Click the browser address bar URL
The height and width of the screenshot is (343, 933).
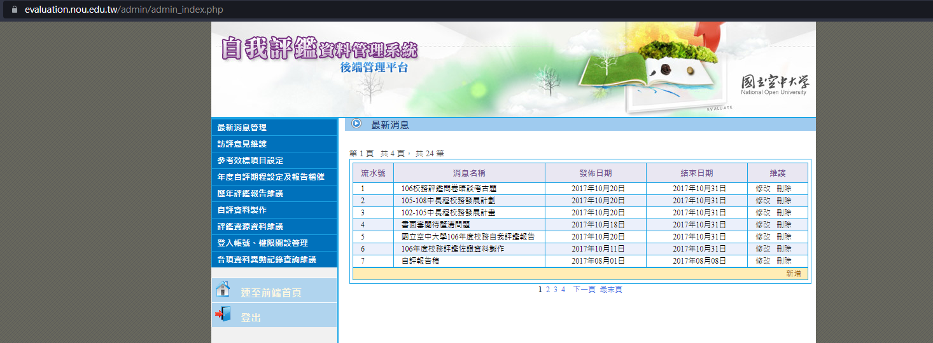(124, 10)
